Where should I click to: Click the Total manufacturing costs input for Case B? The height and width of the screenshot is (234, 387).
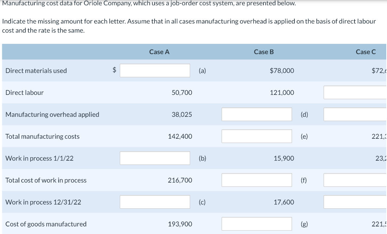(x=256, y=136)
